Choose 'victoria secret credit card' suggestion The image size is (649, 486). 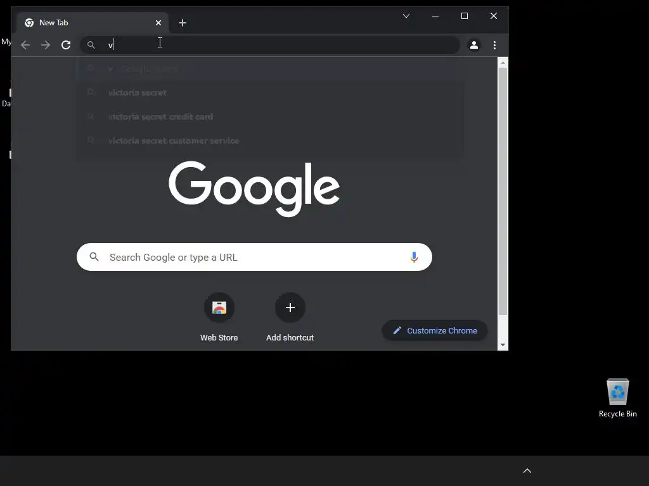click(271, 116)
